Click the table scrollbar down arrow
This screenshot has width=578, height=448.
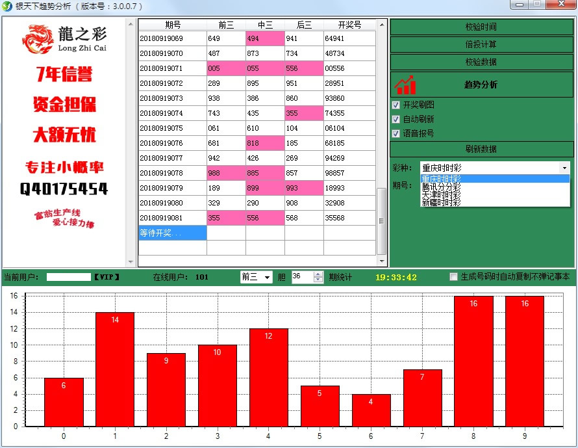[x=383, y=261]
